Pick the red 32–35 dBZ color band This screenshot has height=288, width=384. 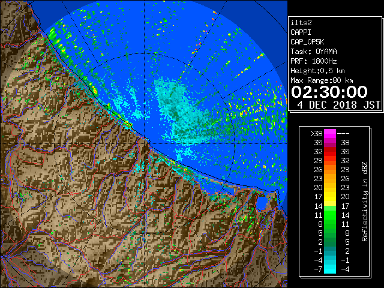point(330,152)
